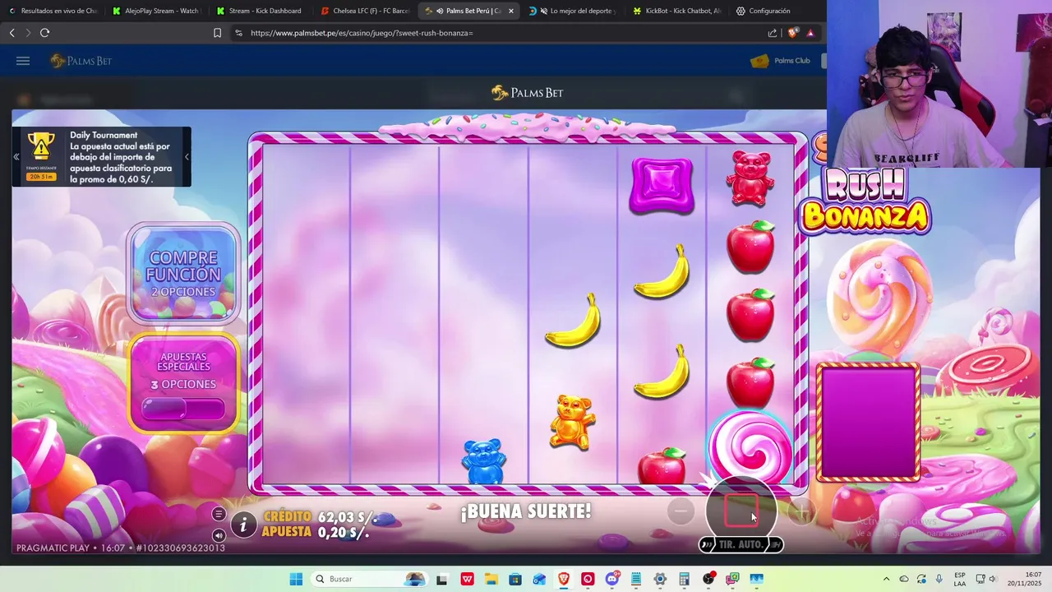Screen dimensions: 1052x592
Task: Switch to Lo mejor del deporte tab
Action: pyautogui.click(x=572, y=11)
